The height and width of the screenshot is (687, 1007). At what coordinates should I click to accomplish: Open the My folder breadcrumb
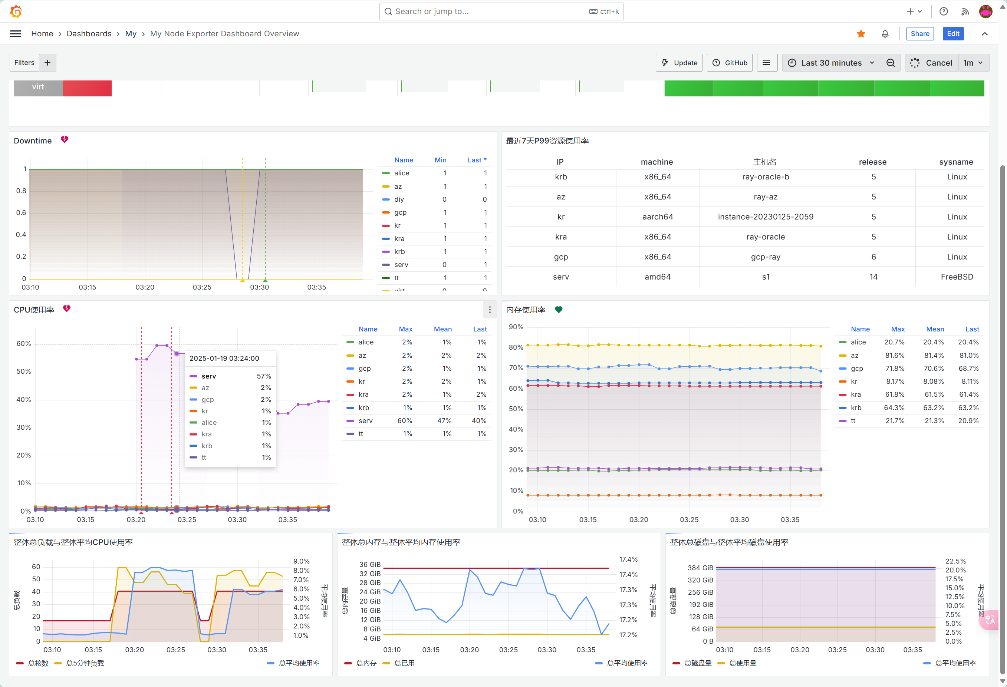pos(131,34)
